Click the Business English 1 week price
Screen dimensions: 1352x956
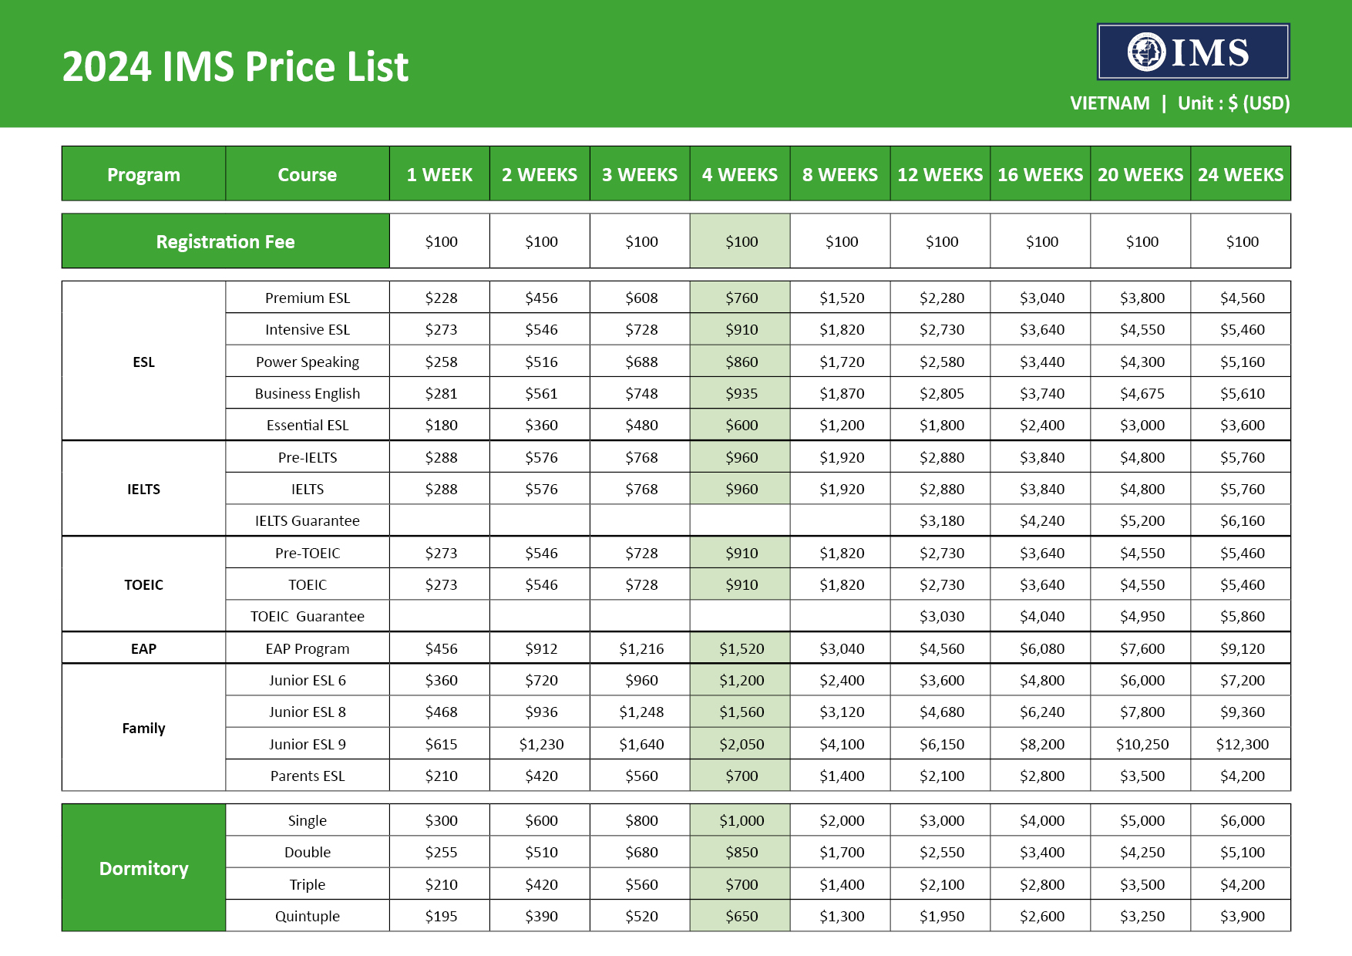[x=441, y=394]
